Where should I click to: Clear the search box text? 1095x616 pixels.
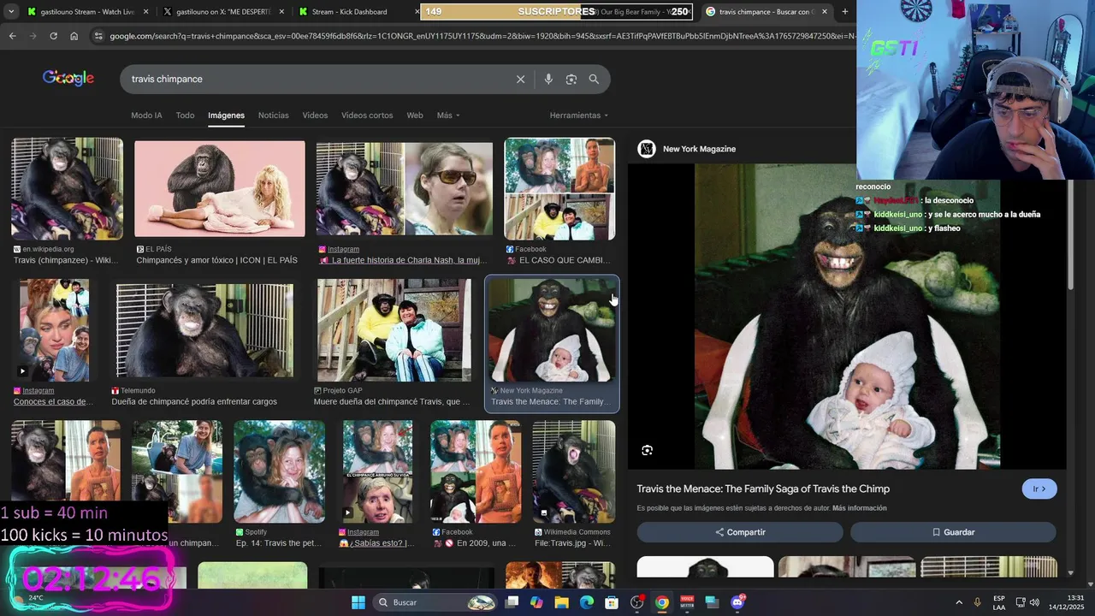point(520,79)
